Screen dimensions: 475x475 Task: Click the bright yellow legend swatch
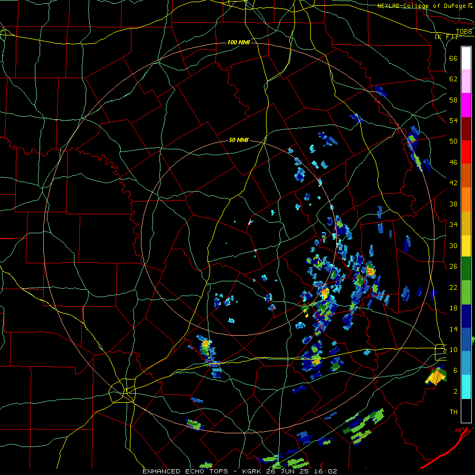(x=466, y=245)
